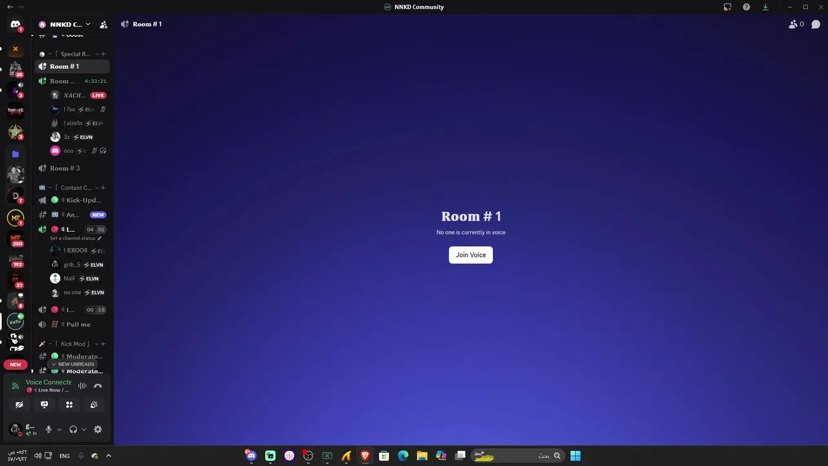828x466 pixels.
Task: Open server with 35 unread badge
Action: 16,70
